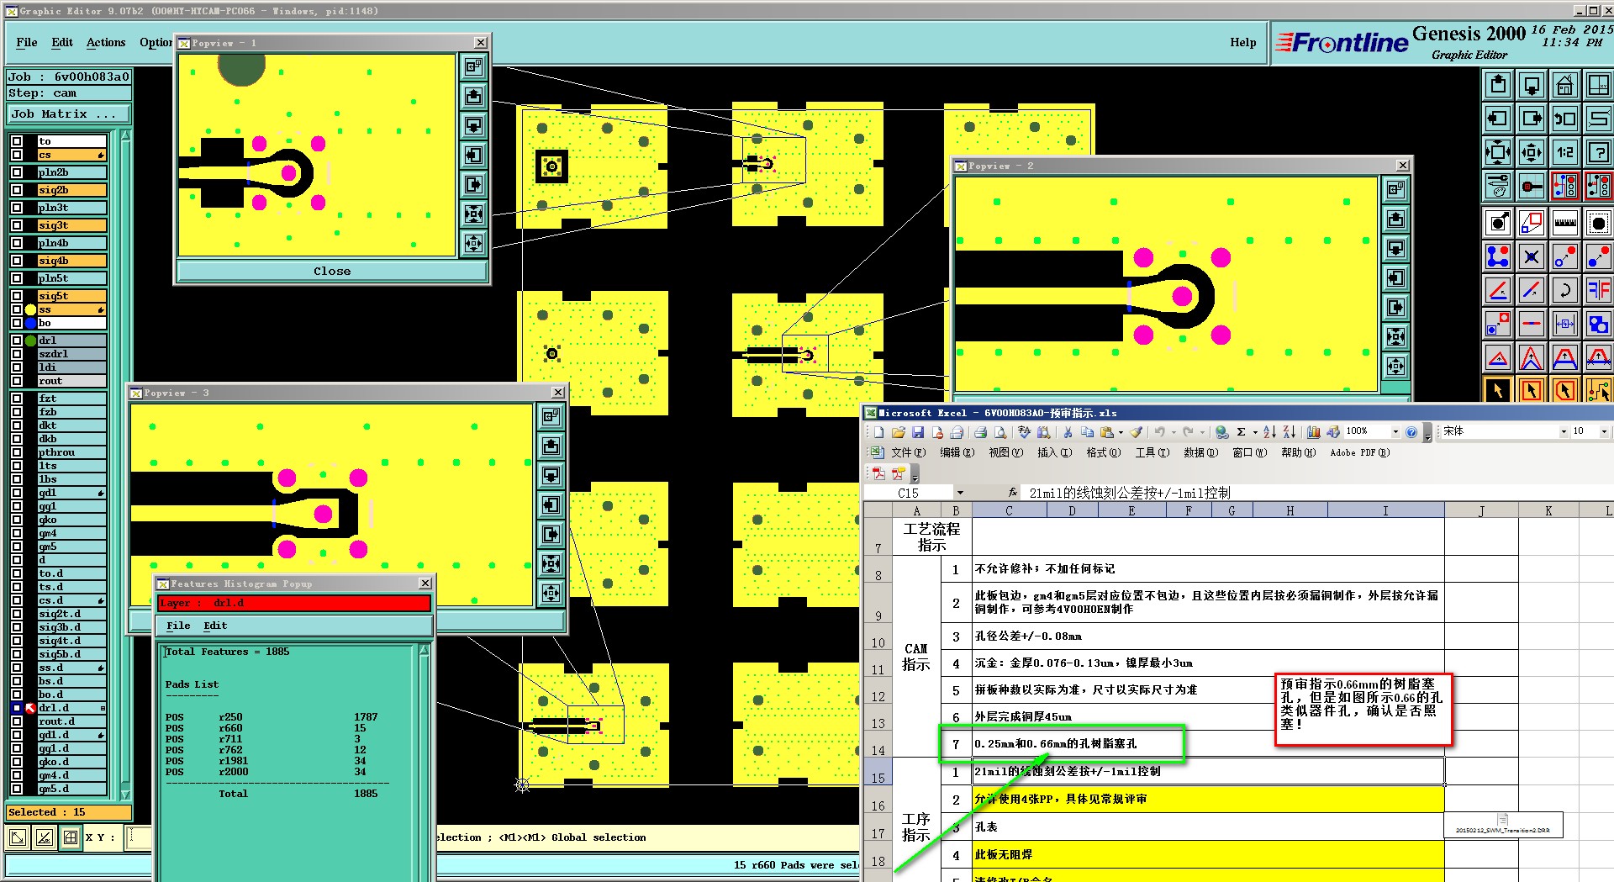
Task: Click the pan up icon in tool panel
Action: click(x=1498, y=85)
